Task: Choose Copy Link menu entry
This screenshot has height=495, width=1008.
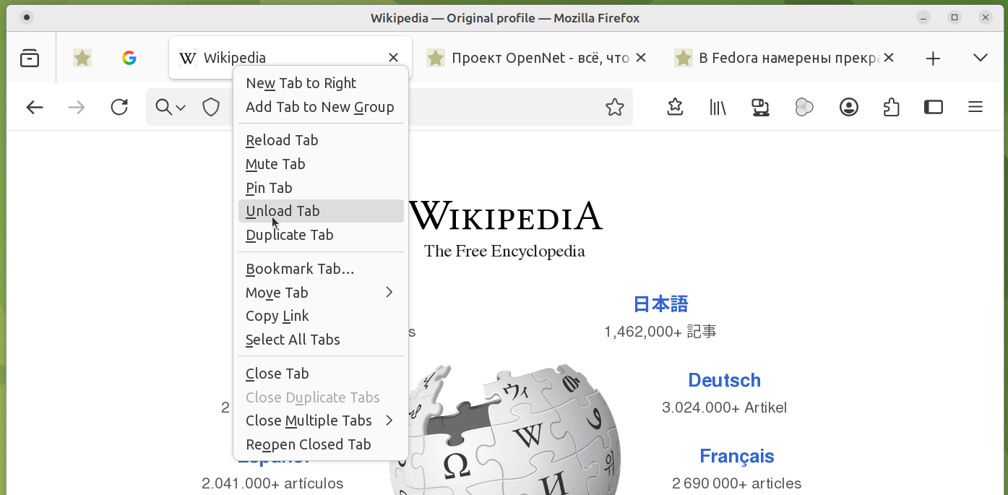Action: click(x=321, y=316)
